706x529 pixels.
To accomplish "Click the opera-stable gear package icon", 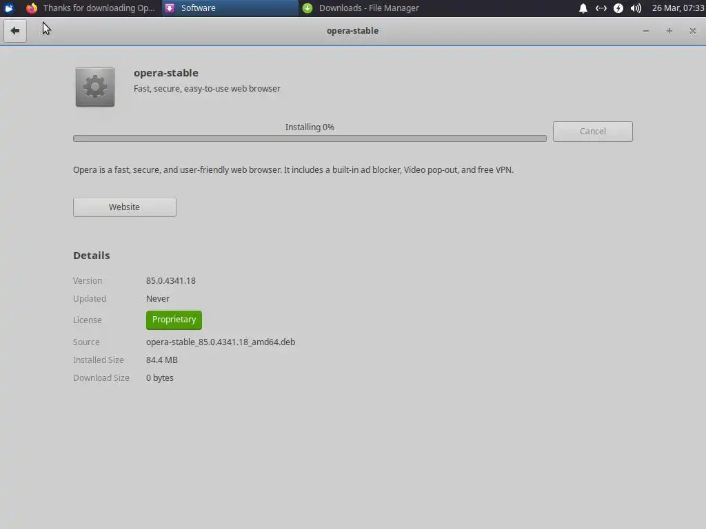I will pyautogui.click(x=95, y=87).
